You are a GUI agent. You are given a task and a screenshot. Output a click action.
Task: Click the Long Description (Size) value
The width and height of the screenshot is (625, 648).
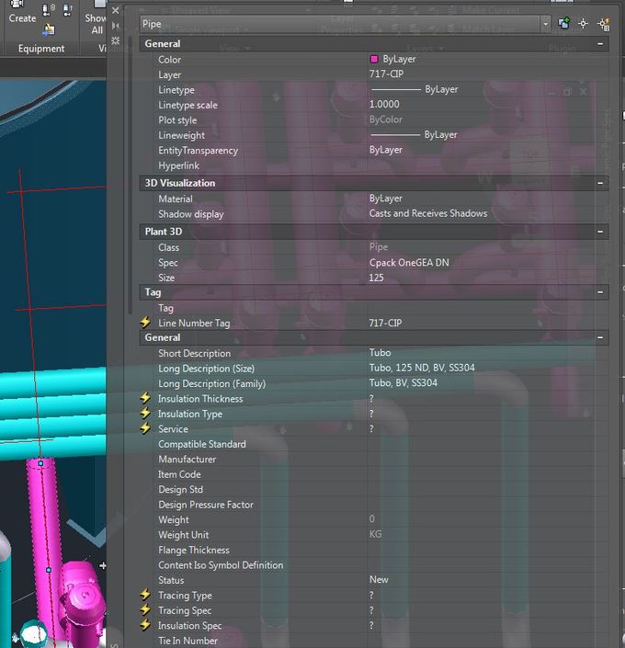422,368
